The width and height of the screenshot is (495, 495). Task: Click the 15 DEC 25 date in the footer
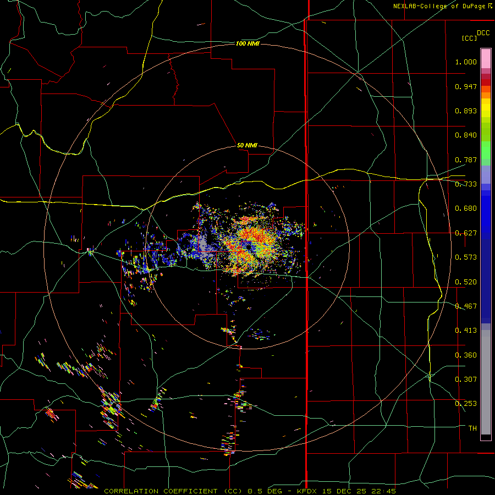coord(345,491)
